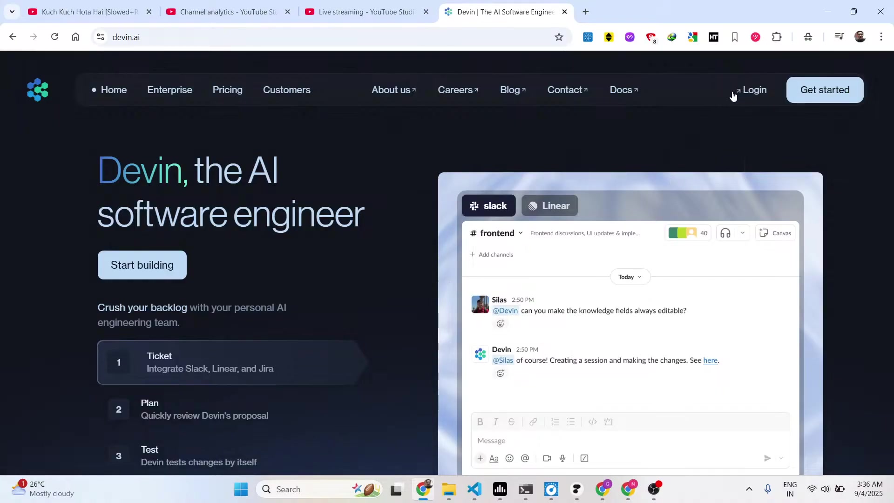Open Chrome three-dot menu

click(881, 37)
